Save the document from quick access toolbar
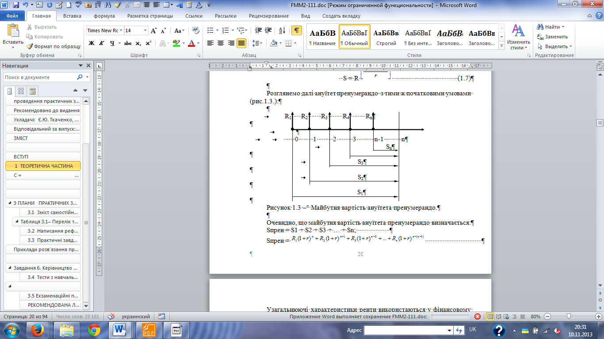 tap(16, 5)
